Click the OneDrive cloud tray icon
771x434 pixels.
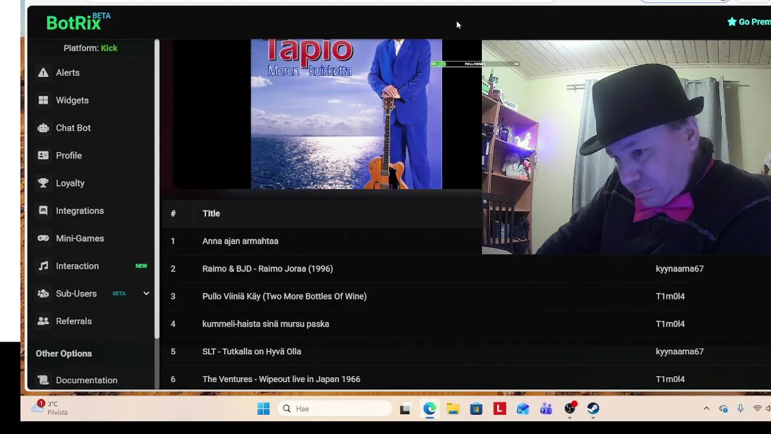723,409
